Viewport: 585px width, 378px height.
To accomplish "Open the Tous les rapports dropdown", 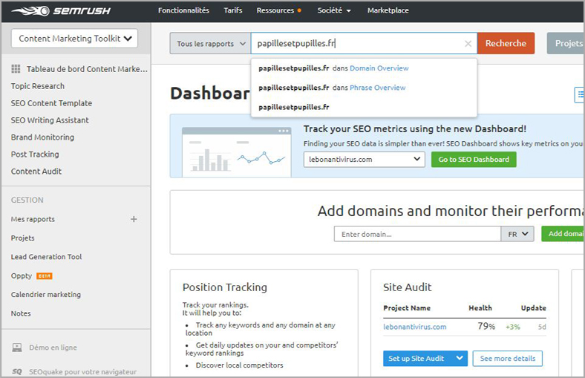I will point(210,44).
